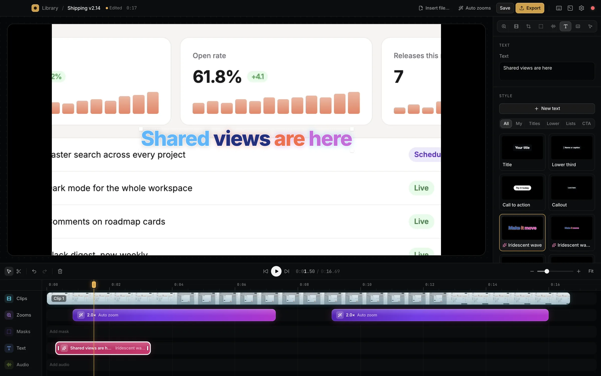
Task: Select the pointer tool in timeline toolbar
Action: [9, 271]
